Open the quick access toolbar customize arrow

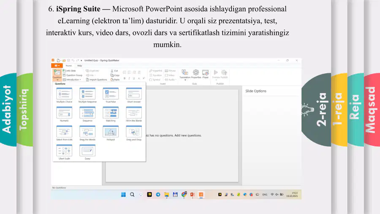81,60
